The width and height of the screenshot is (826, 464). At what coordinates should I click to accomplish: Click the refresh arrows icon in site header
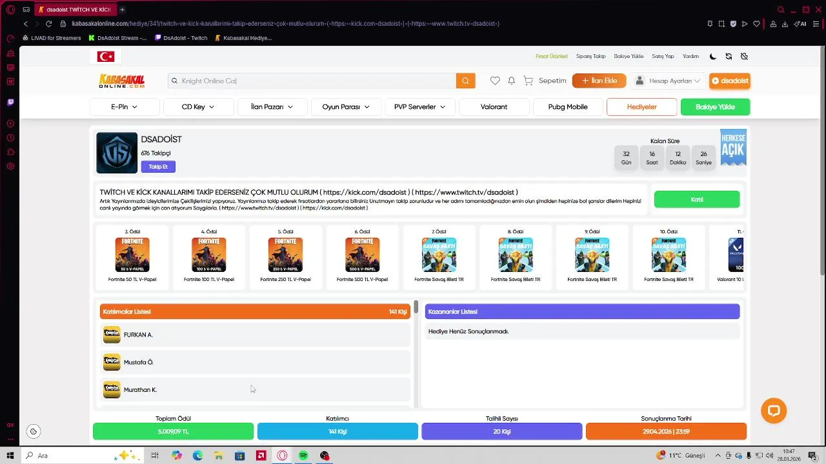tap(729, 56)
